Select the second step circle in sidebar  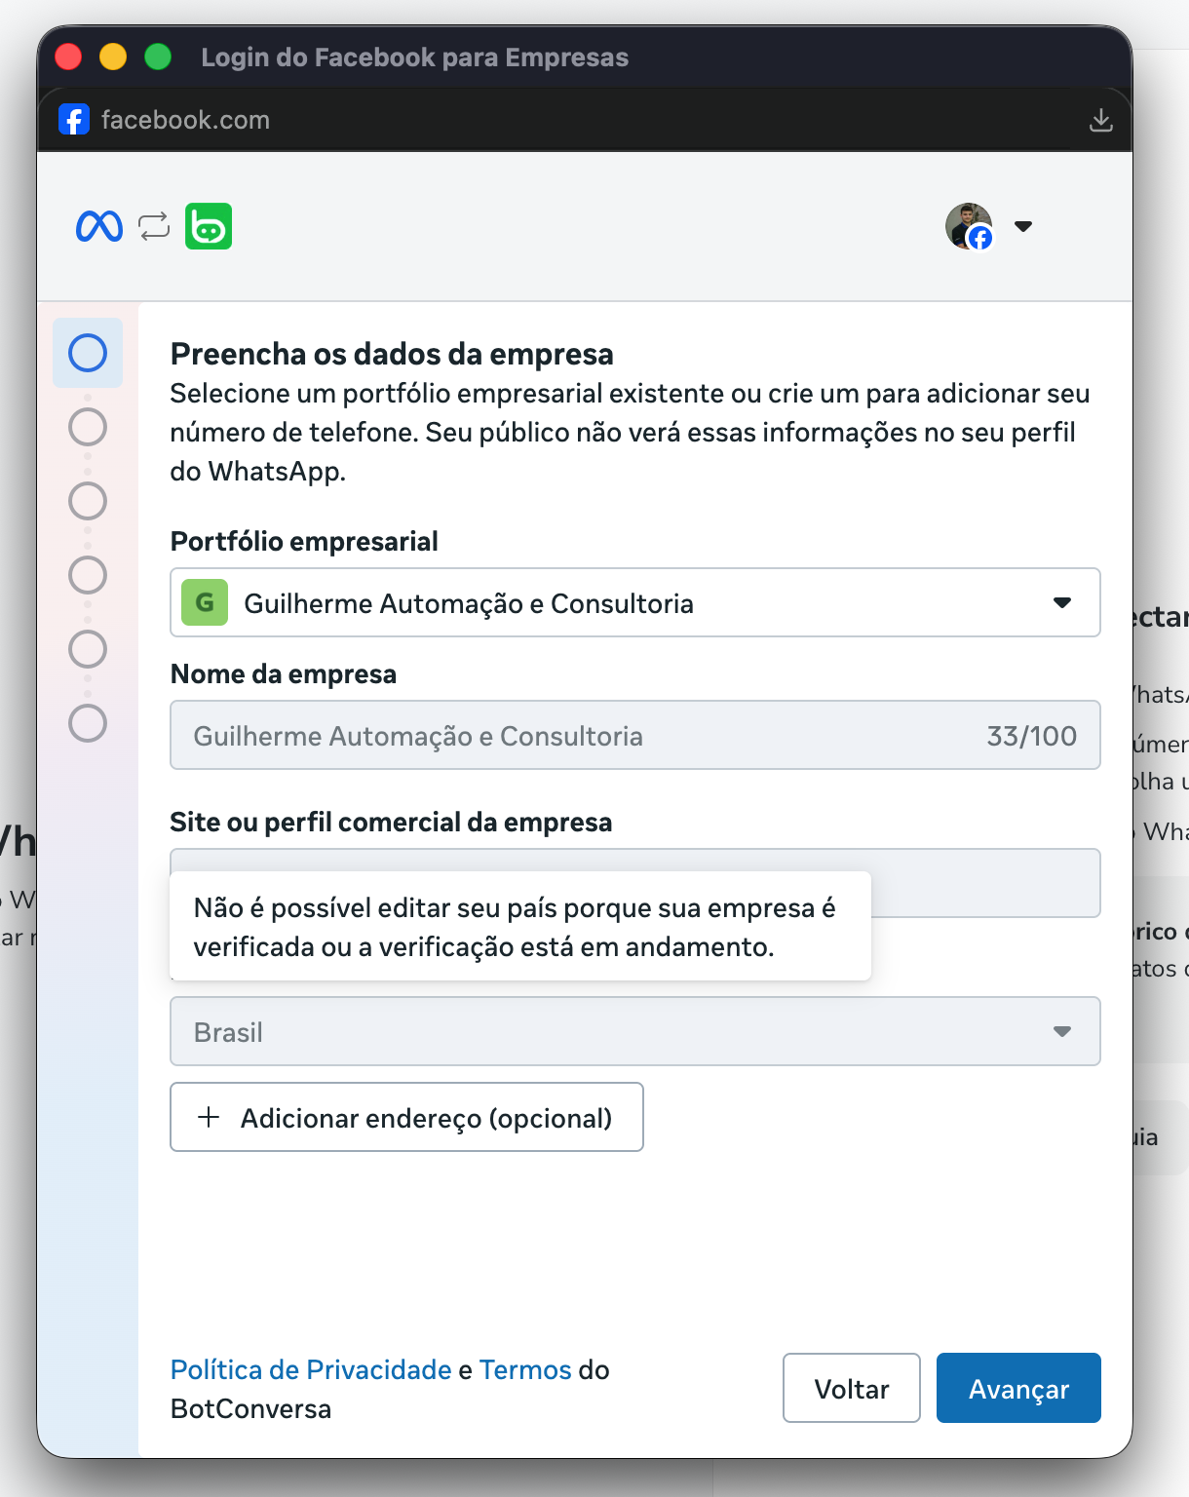88,427
